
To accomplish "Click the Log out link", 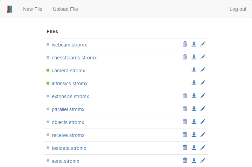I will [238, 9].
